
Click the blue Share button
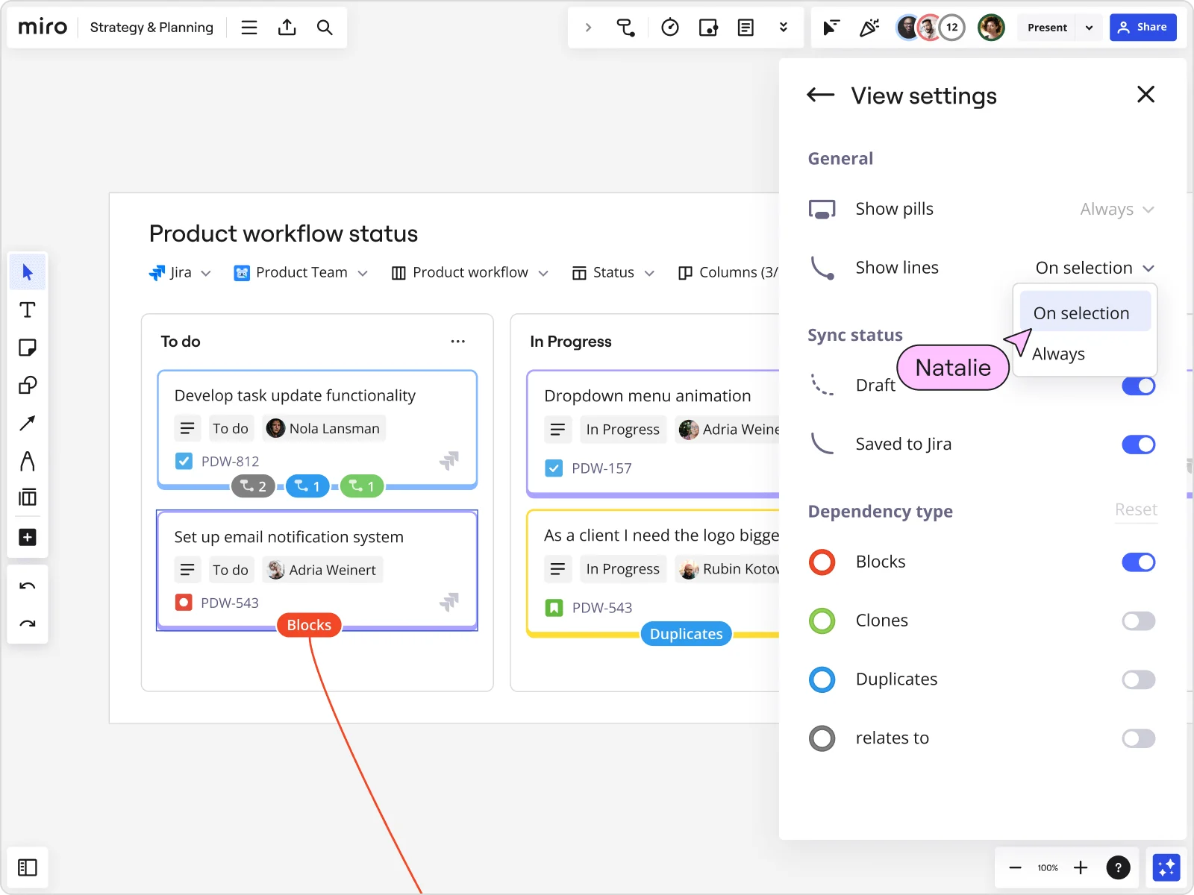(1143, 28)
